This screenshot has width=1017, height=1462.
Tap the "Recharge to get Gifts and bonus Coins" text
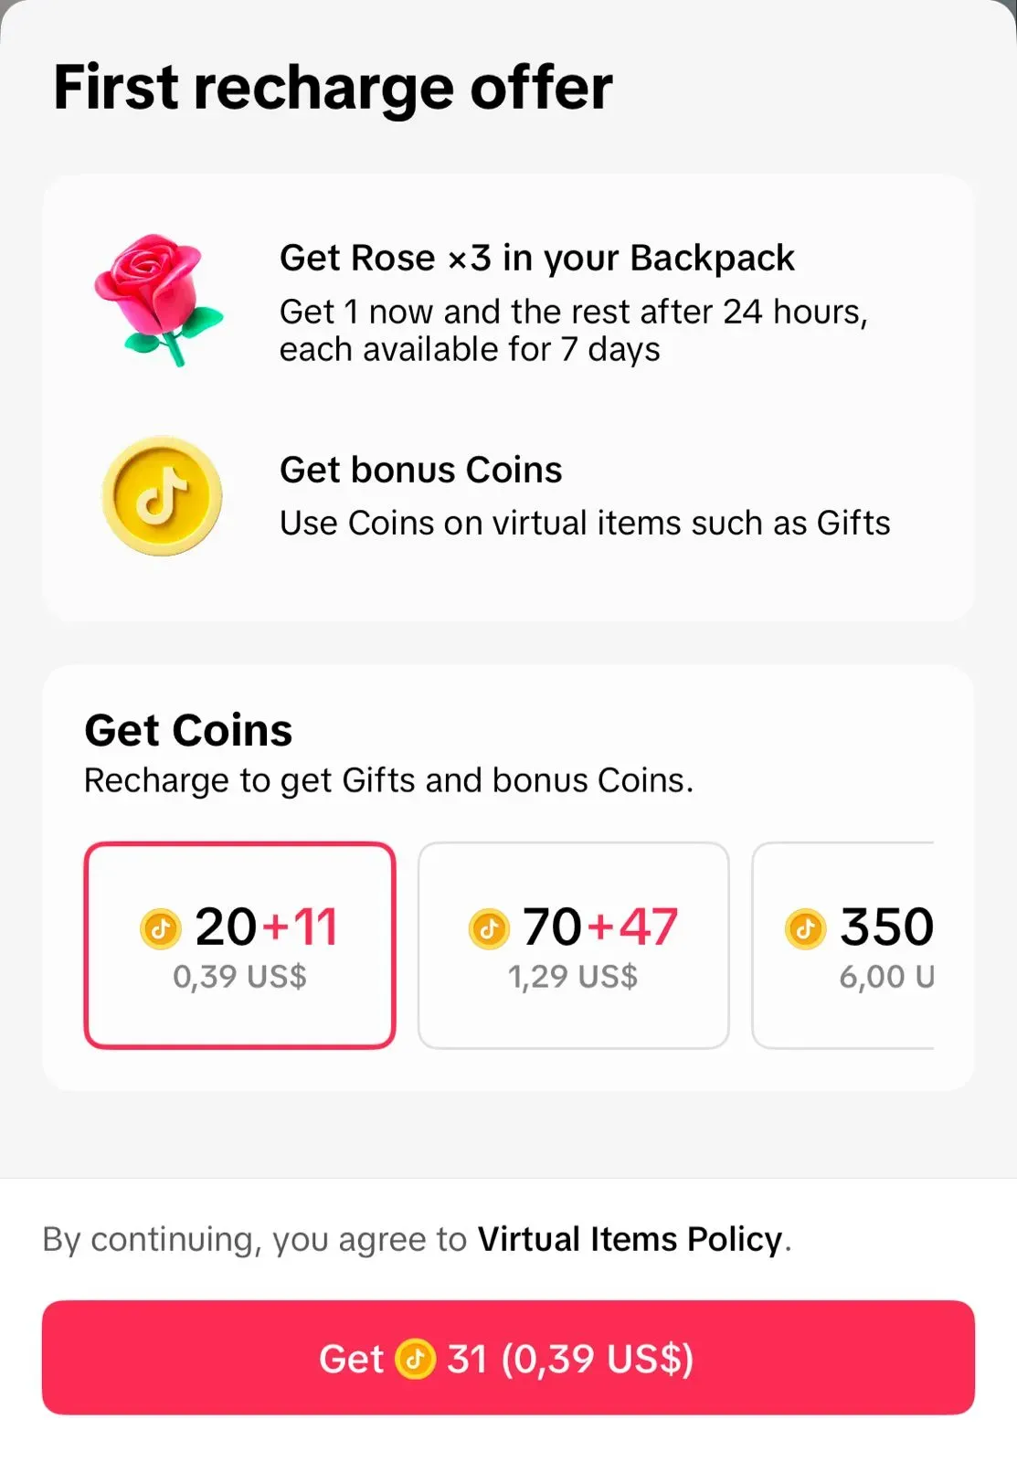[388, 780]
